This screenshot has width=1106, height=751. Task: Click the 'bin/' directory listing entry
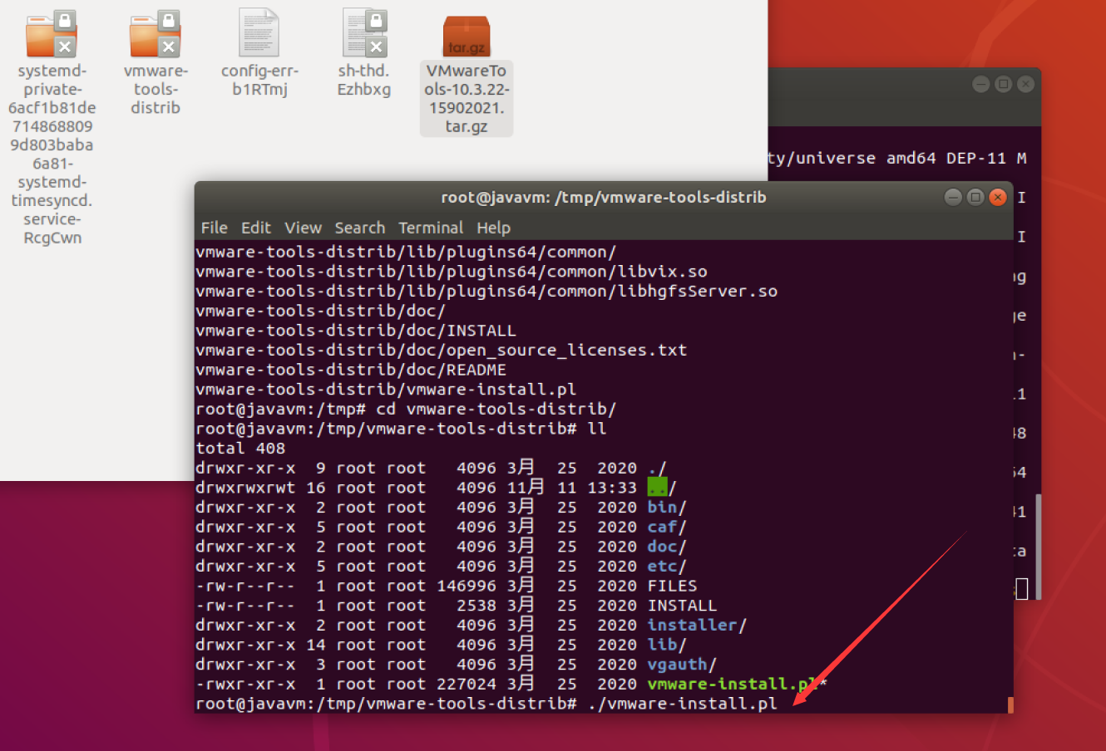[x=667, y=507]
